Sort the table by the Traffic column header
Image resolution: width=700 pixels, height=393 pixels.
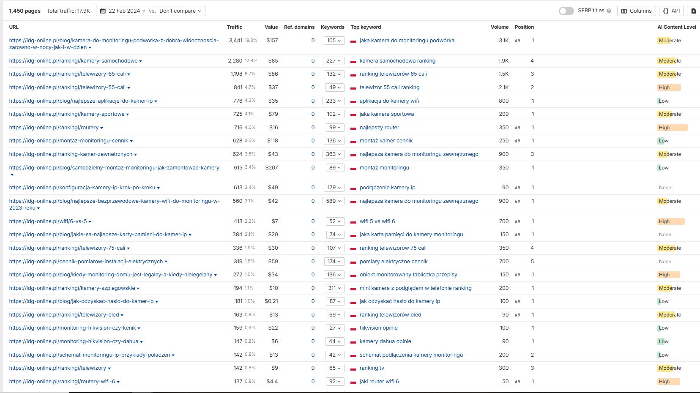(x=235, y=27)
